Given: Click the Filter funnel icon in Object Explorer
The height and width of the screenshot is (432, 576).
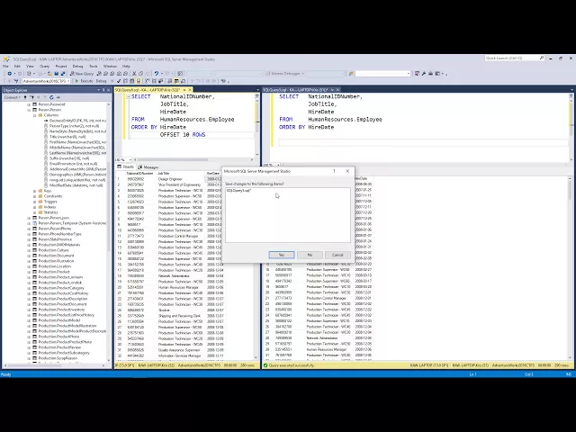Looking at the screenshot, I should 45,97.
